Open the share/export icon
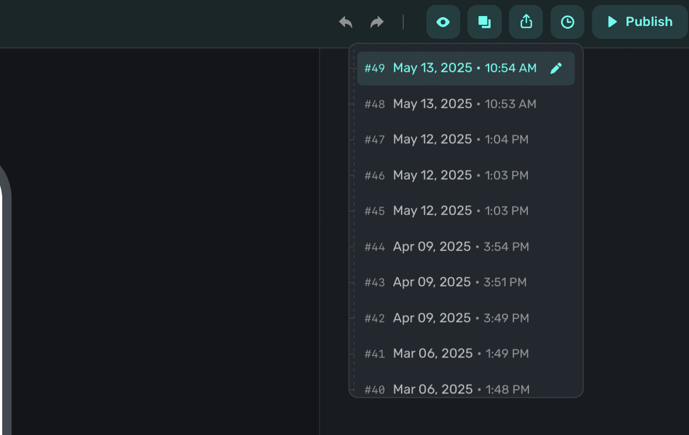The height and width of the screenshot is (435, 689). (x=526, y=22)
